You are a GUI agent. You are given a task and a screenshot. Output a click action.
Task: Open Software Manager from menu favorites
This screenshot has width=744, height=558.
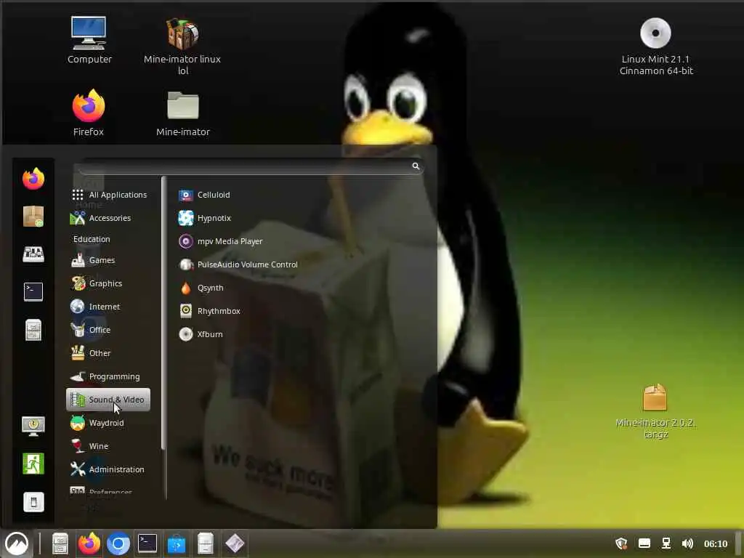point(33,217)
